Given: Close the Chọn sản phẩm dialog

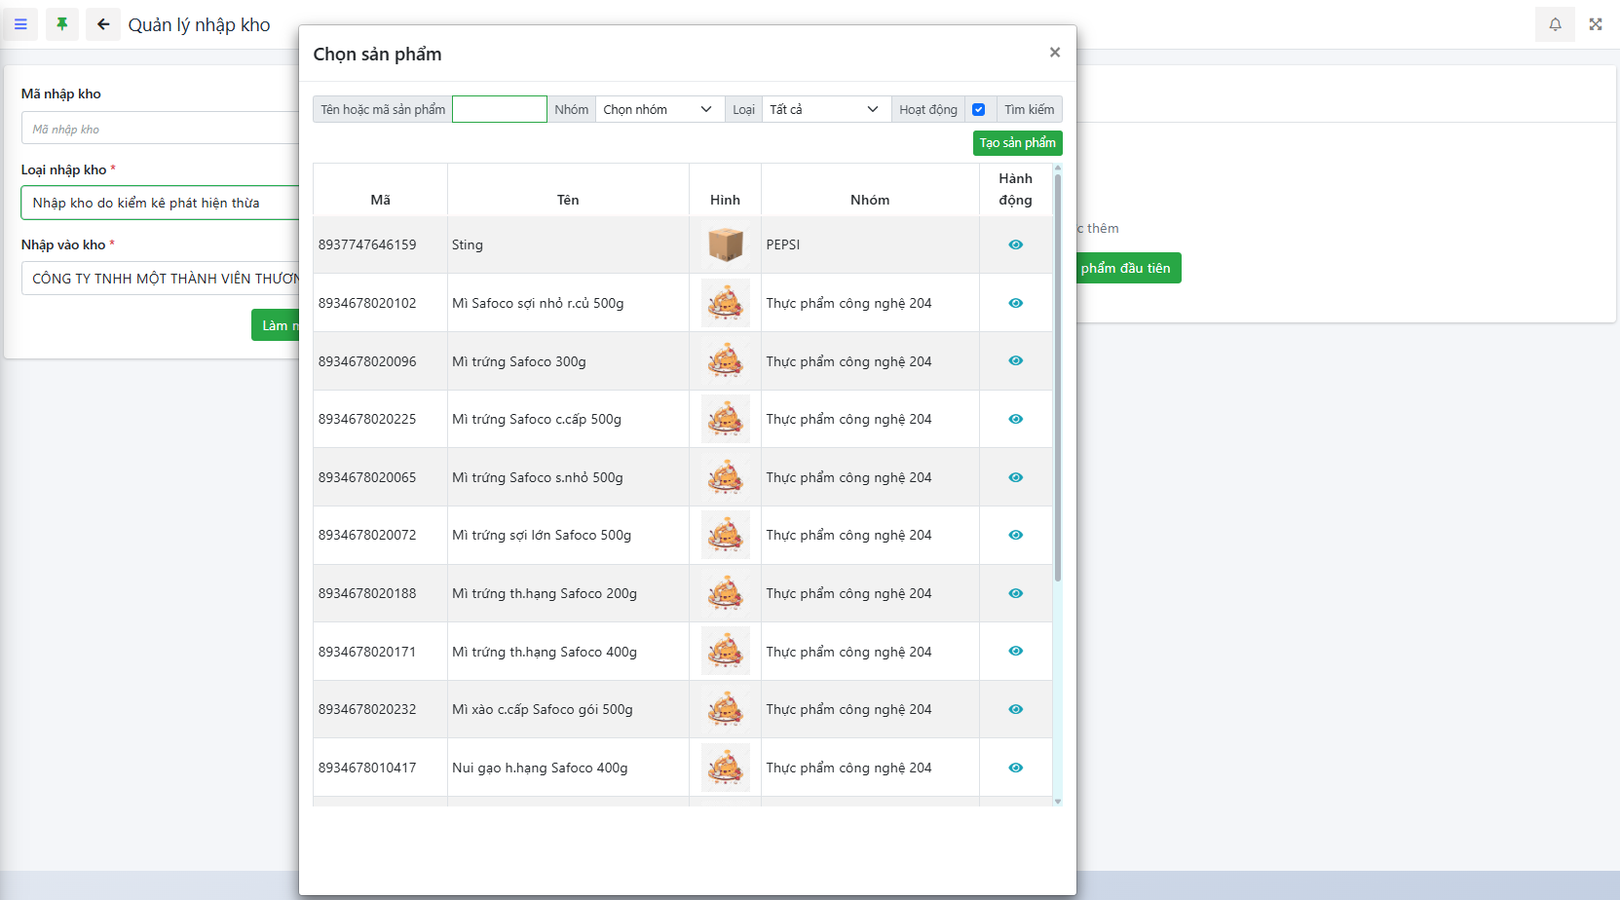Looking at the screenshot, I should (1054, 53).
